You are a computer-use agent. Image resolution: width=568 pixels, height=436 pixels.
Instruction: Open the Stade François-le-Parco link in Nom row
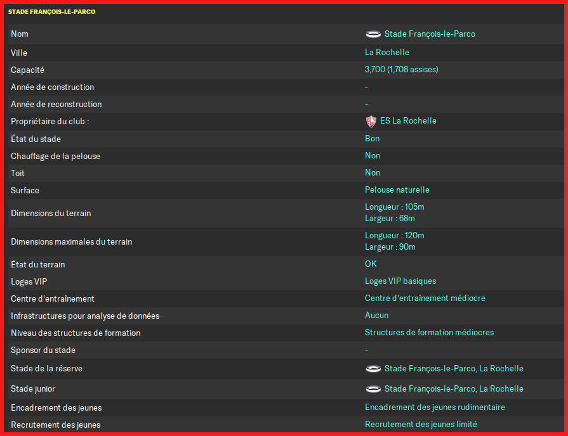pos(430,34)
